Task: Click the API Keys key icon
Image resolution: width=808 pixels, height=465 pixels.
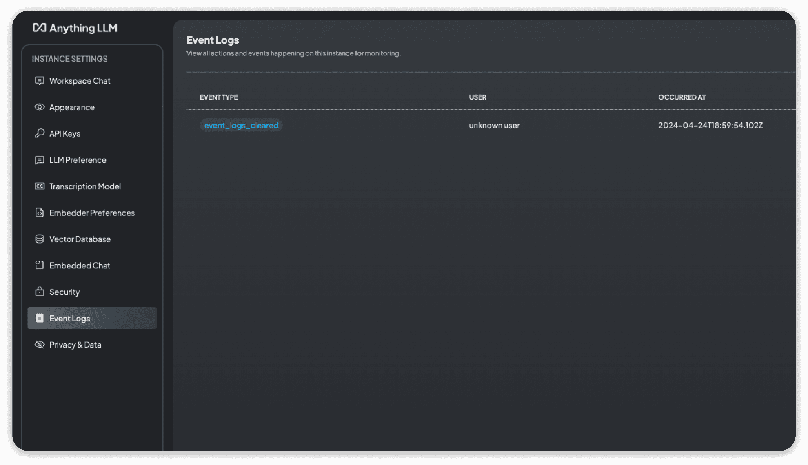Action: [x=39, y=133]
